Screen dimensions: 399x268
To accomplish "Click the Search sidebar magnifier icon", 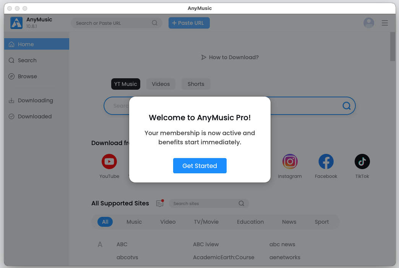I will (x=11, y=60).
